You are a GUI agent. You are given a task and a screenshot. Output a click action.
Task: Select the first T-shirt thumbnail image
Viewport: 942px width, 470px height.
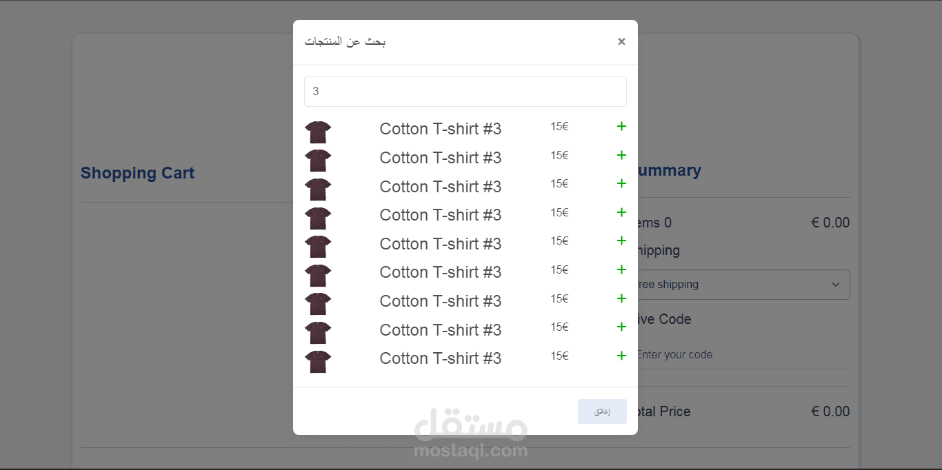(318, 132)
